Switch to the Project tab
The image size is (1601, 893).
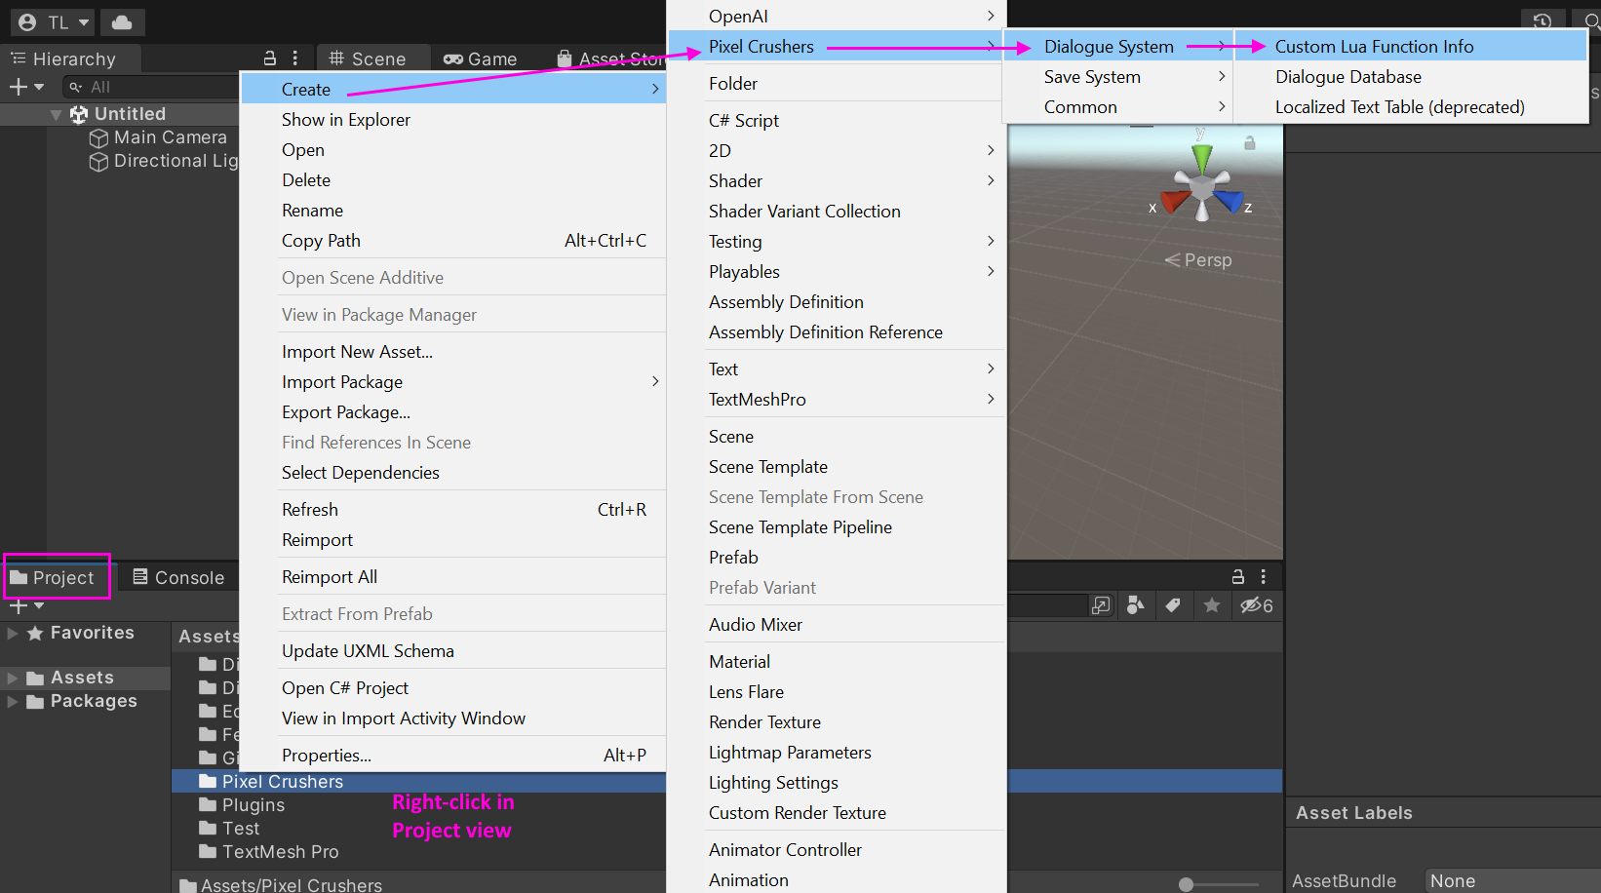click(x=53, y=577)
